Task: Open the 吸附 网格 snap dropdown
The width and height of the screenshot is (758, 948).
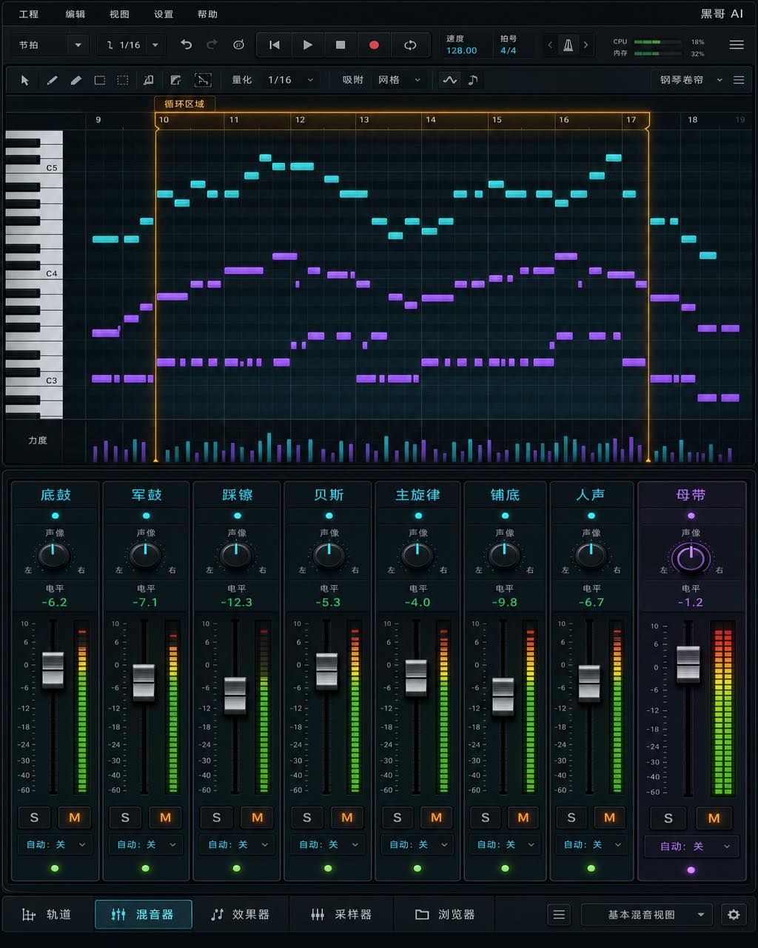Action: pos(400,80)
